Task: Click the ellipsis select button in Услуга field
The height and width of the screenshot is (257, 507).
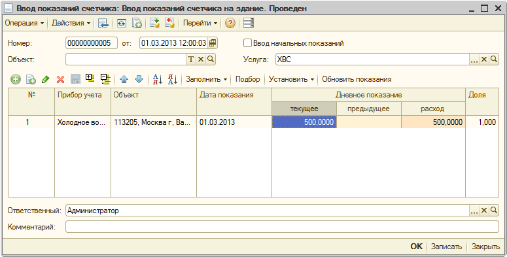Action: (474, 59)
